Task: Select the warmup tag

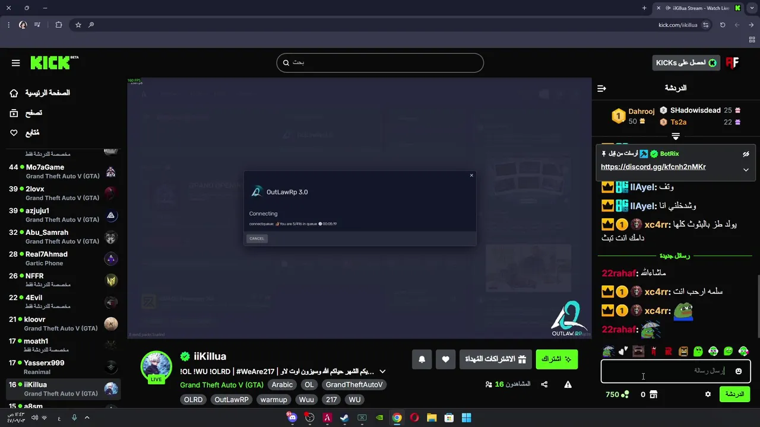Action: click(274, 400)
